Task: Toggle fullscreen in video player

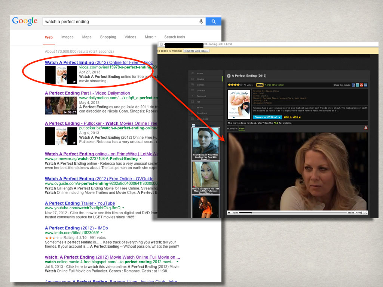Action: point(365,213)
